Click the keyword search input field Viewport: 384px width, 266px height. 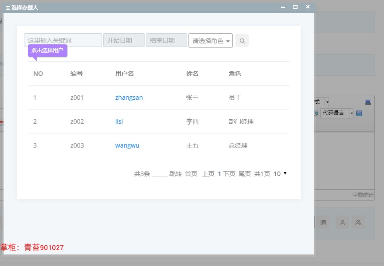pyautogui.click(x=62, y=40)
